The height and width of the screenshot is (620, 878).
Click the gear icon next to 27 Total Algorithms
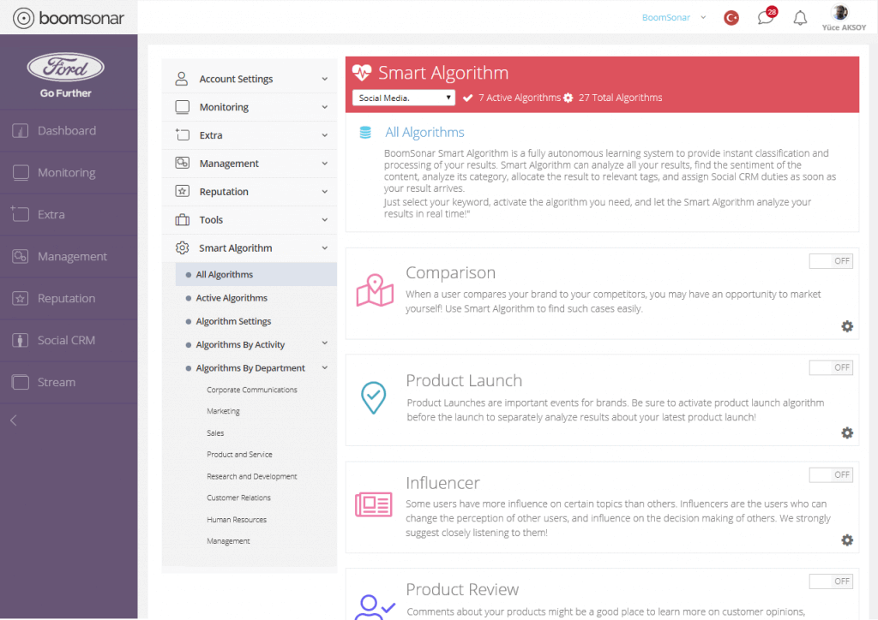[x=568, y=98]
